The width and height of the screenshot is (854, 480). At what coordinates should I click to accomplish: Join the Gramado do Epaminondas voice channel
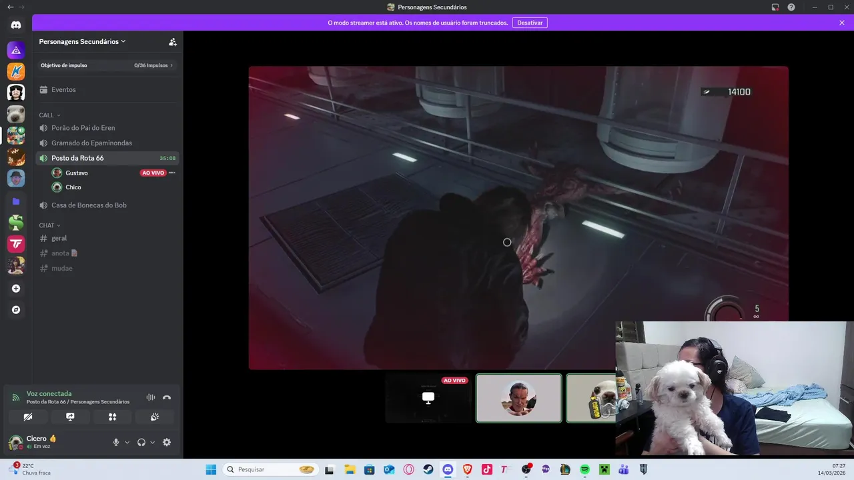tap(107, 143)
